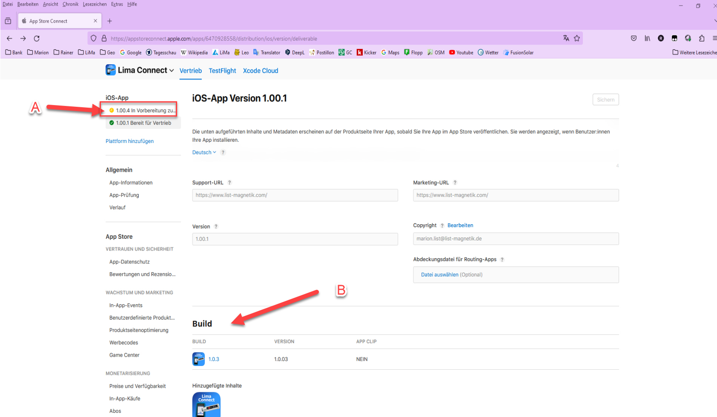Click into the Marketing-URL field
Image resolution: width=717 pixels, height=417 pixels.
[x=516, y=195]
